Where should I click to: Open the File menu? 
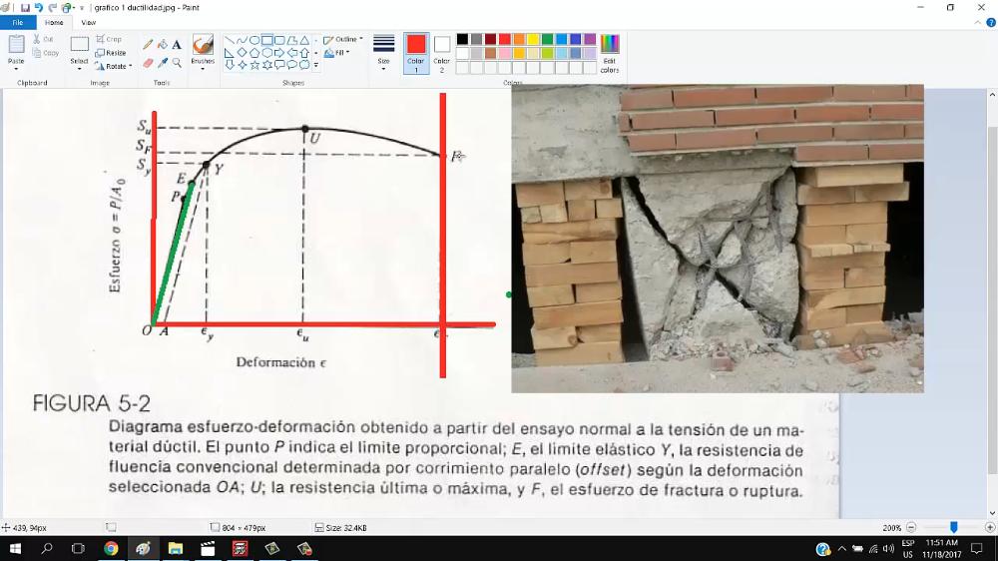point(18,22)
